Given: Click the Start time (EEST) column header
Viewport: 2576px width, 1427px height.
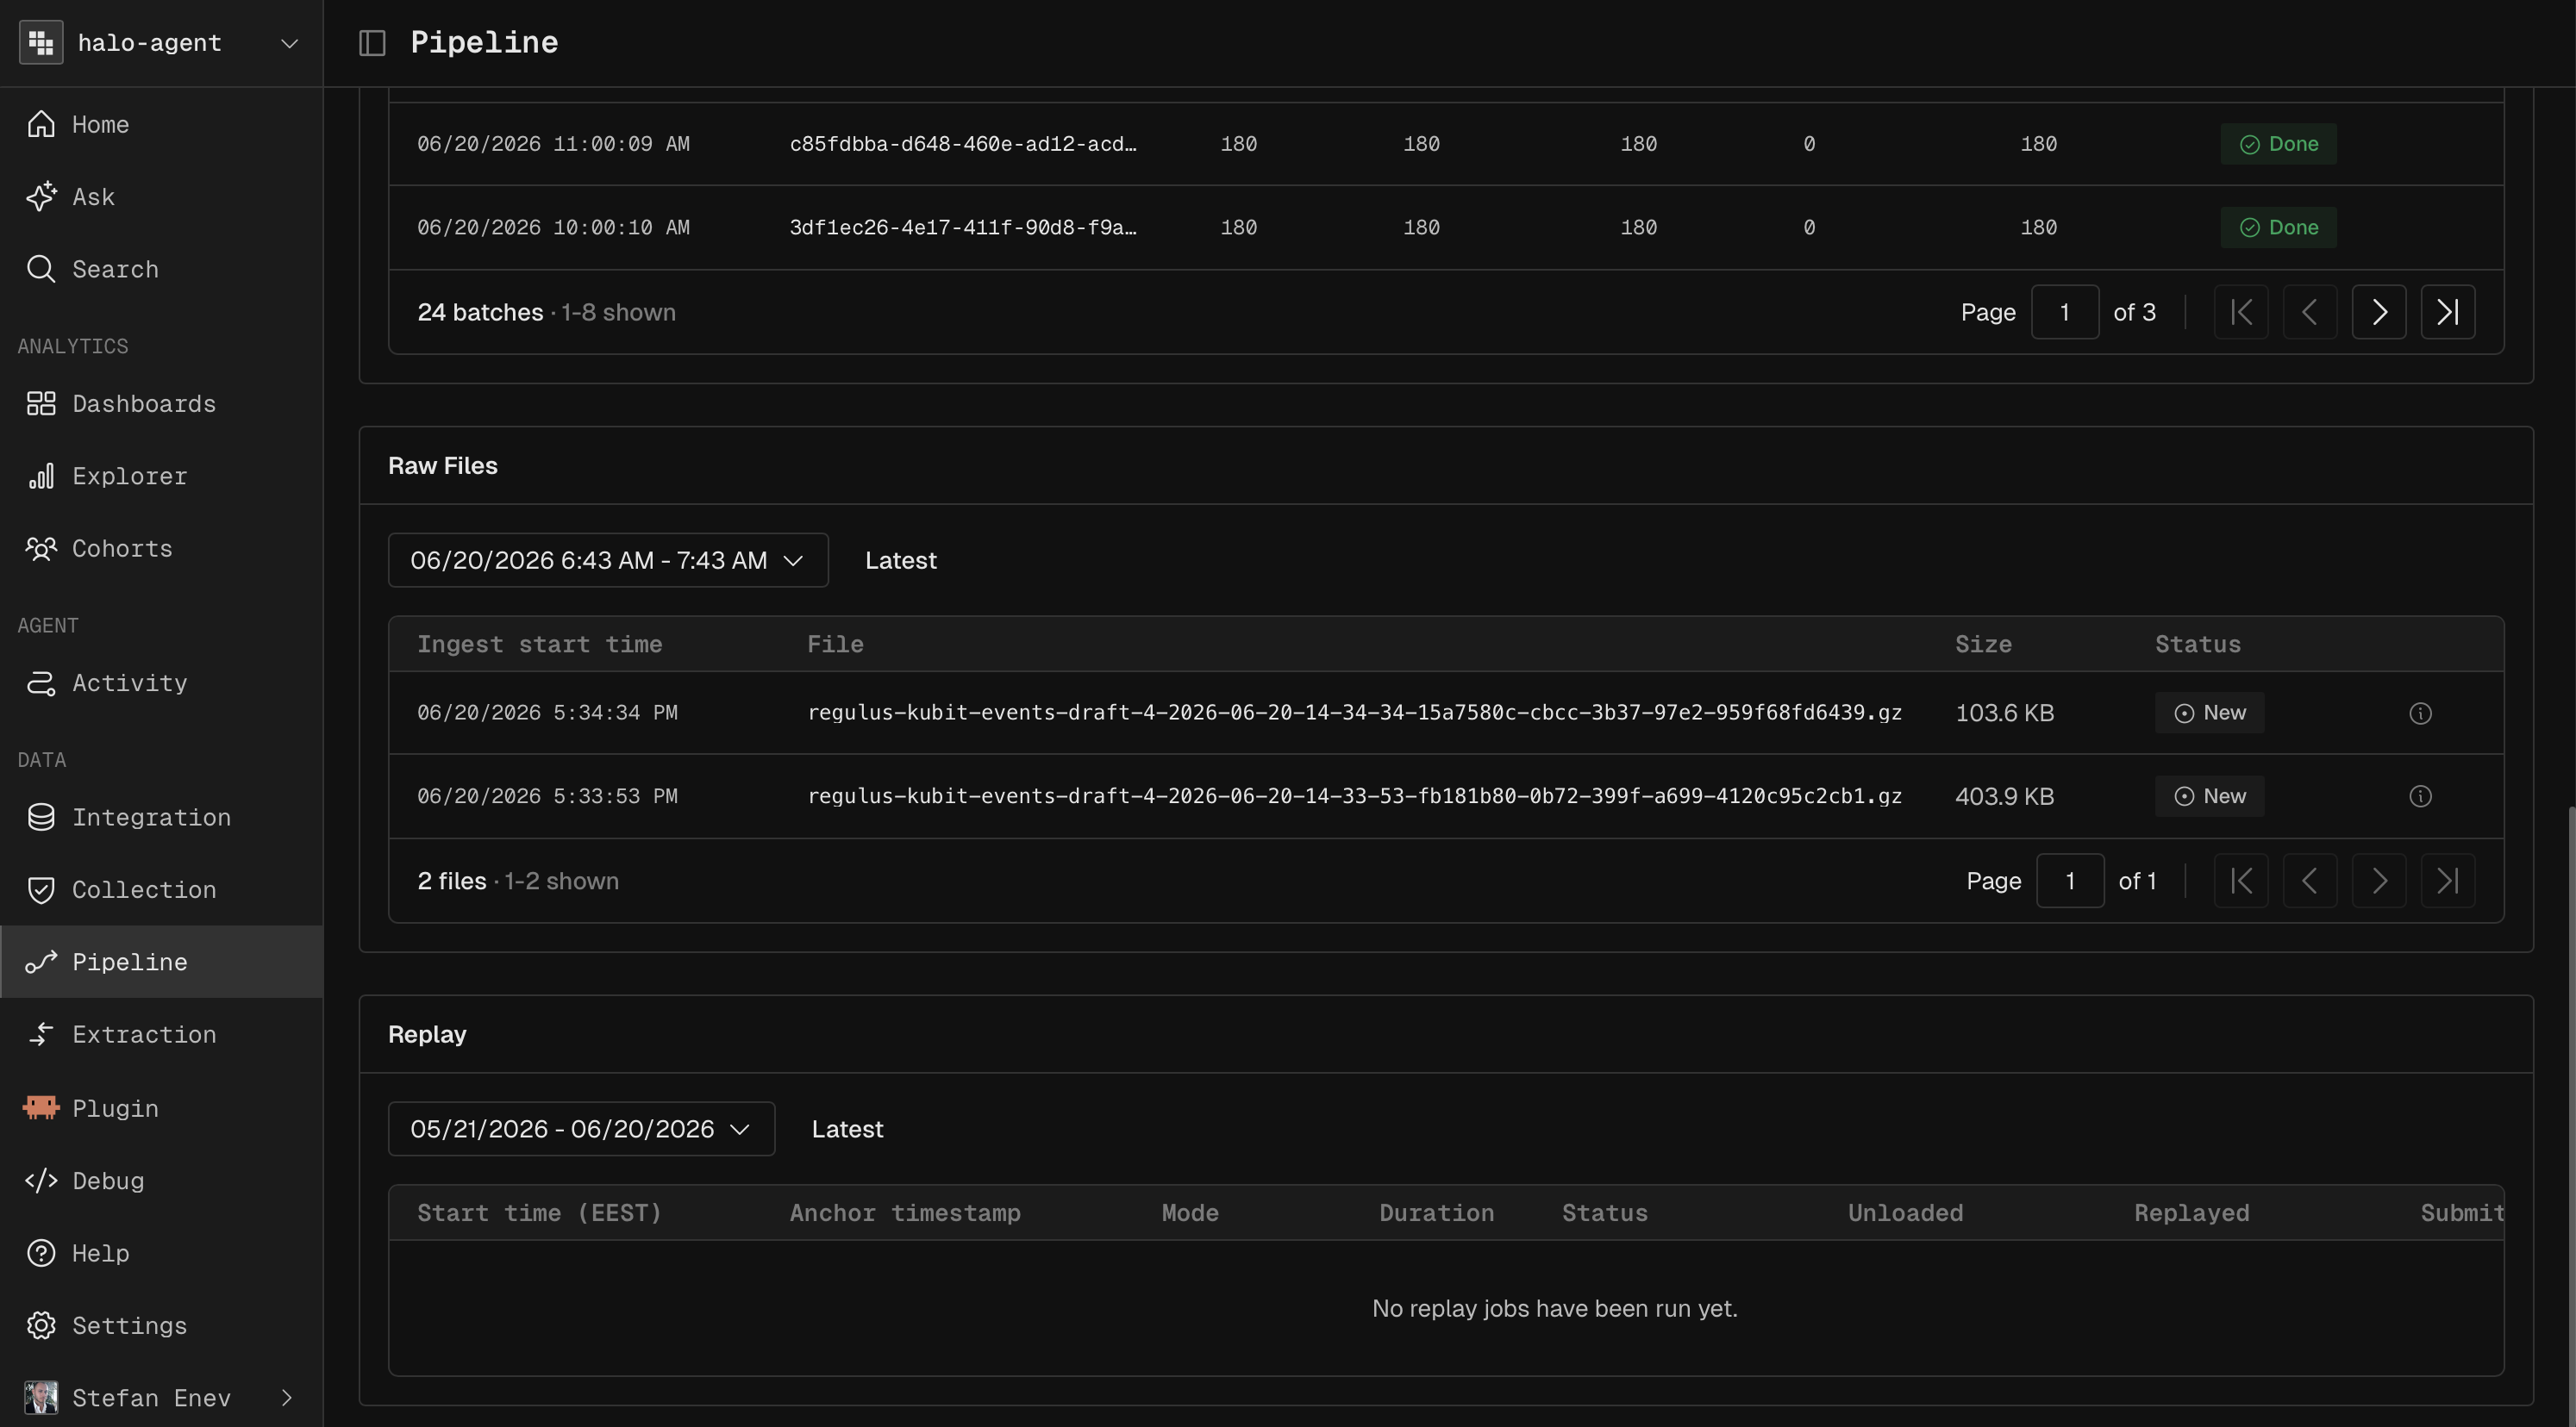Looking at the screenshot, I should click(540, 1213).
